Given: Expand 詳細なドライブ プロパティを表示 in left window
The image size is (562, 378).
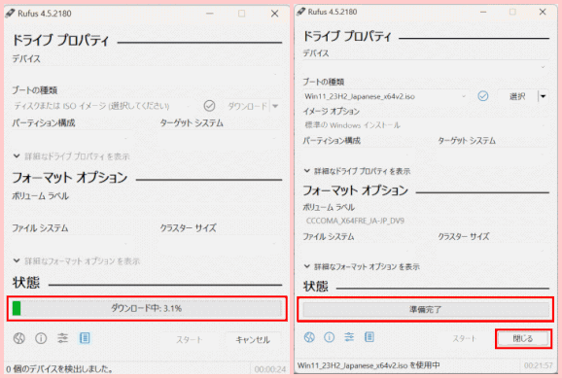Looking at the screenshot, I should [x=71, y=156].
